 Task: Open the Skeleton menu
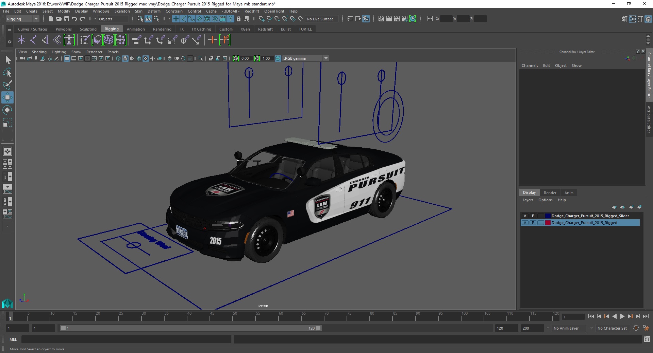122,11
